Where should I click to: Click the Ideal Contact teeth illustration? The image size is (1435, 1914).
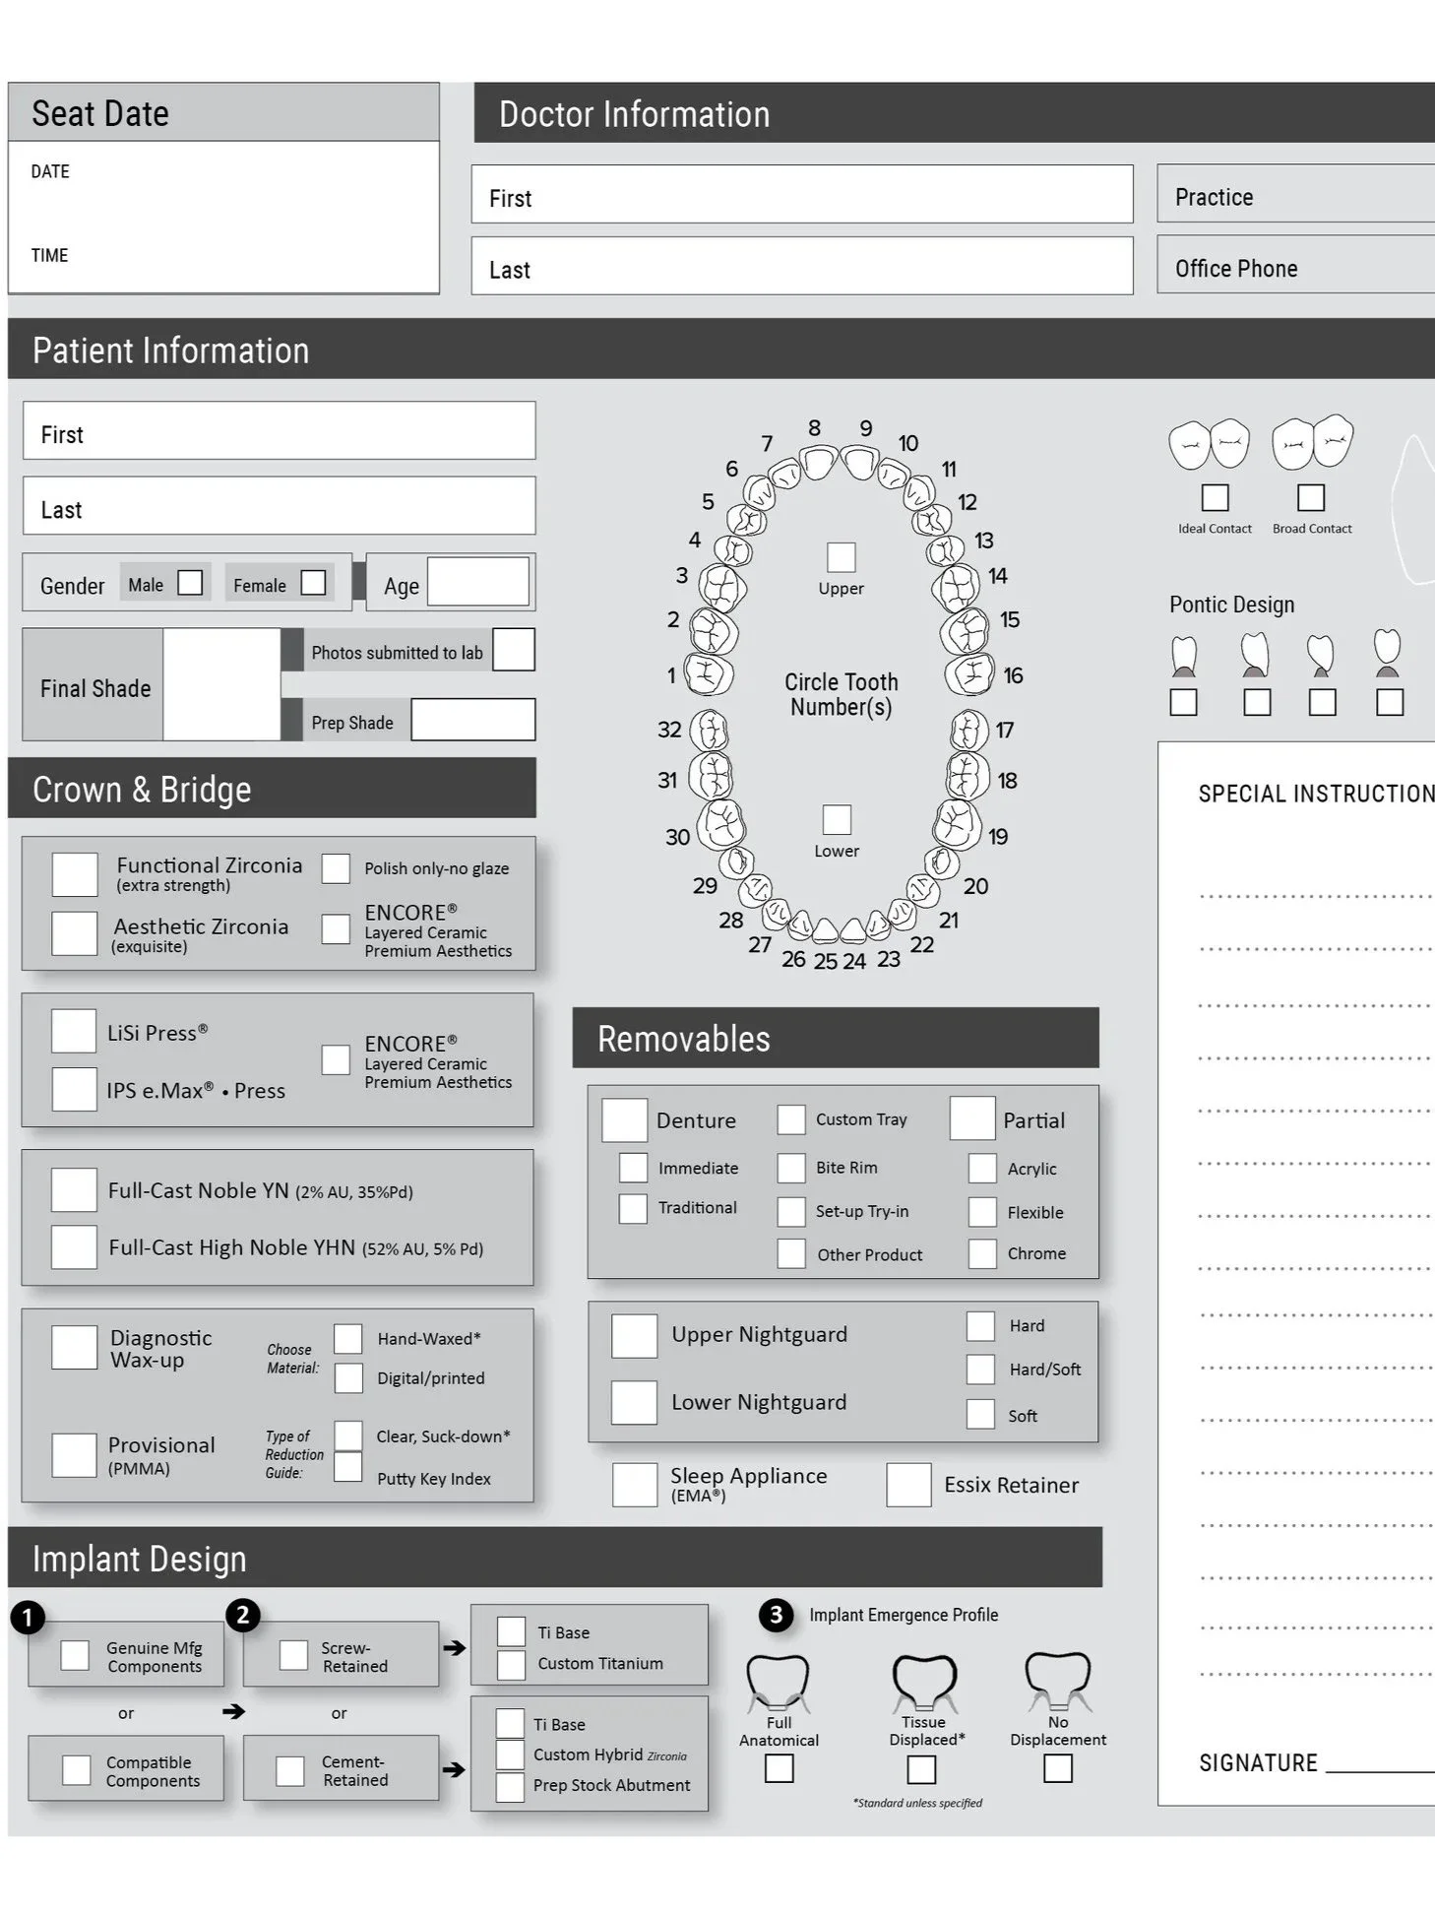pos(1209,445)
